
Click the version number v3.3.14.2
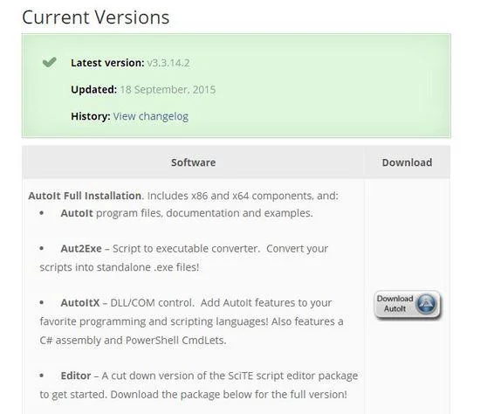(x=168, y=63)
